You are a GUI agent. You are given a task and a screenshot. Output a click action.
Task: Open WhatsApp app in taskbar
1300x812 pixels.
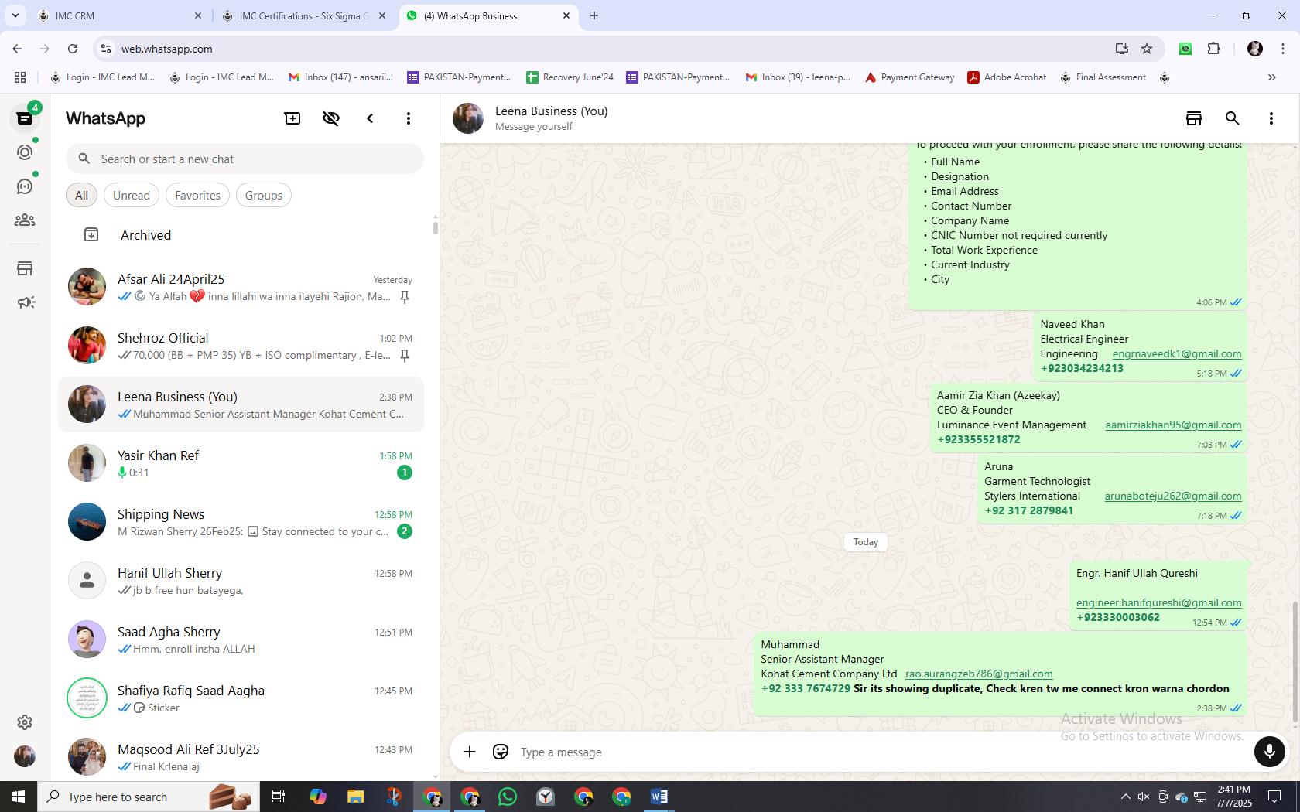[508, 797]
